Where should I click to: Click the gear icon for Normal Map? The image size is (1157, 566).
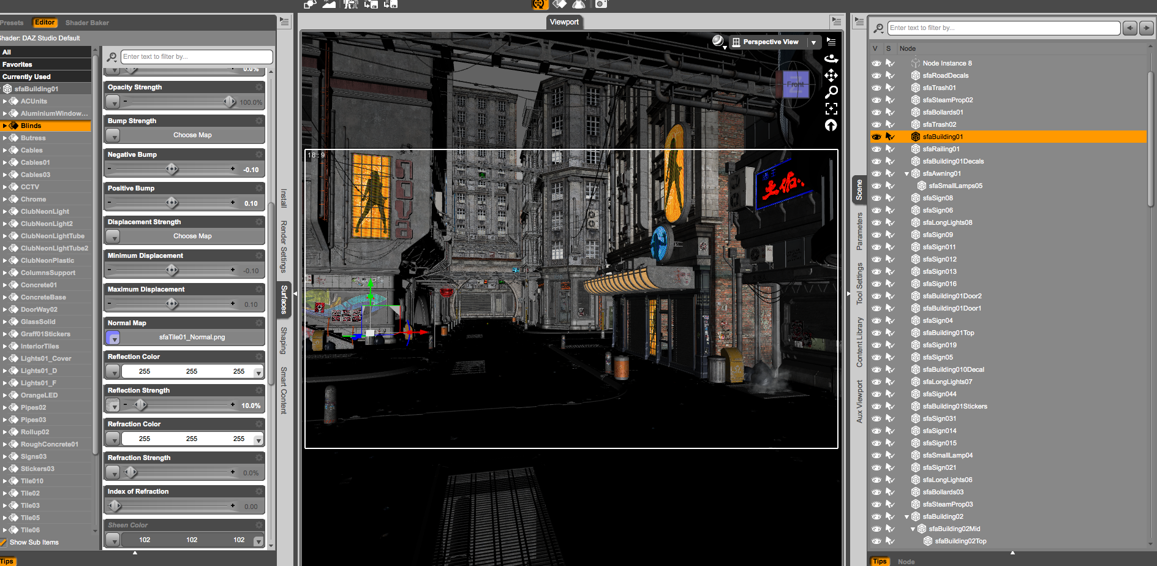point(259,323)
